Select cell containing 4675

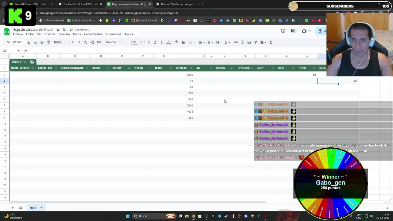tap(184, 112)
